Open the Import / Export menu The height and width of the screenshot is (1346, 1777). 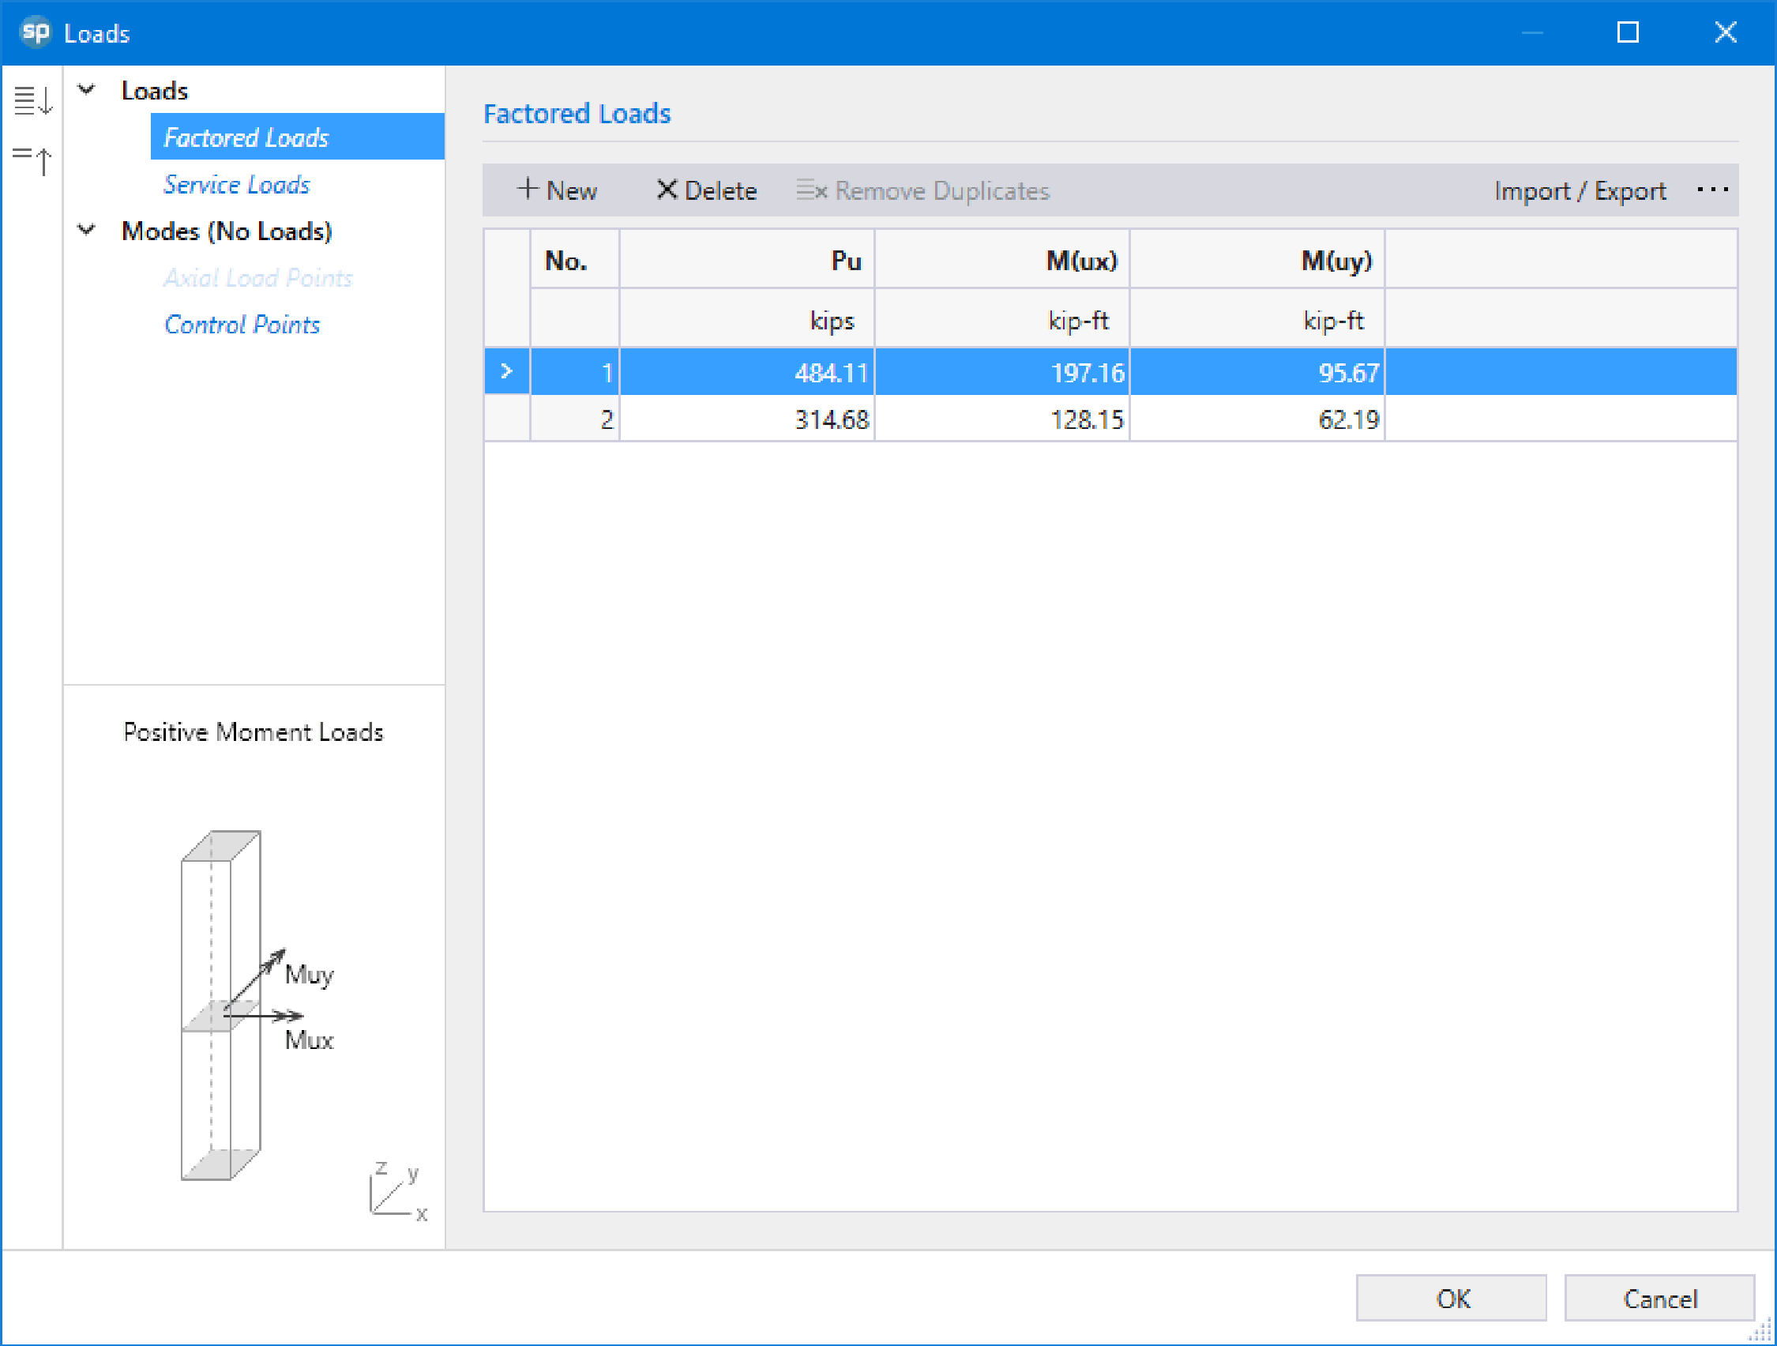pyautogui.click(x=1580, y=190)
